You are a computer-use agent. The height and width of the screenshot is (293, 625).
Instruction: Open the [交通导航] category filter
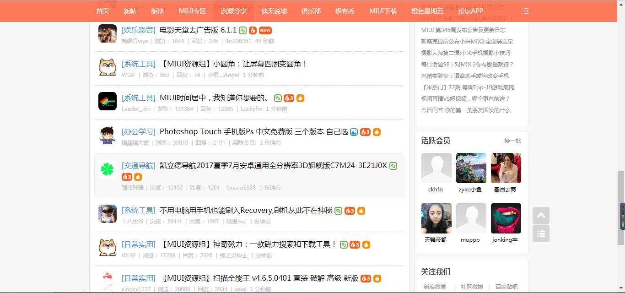(138, 166)
